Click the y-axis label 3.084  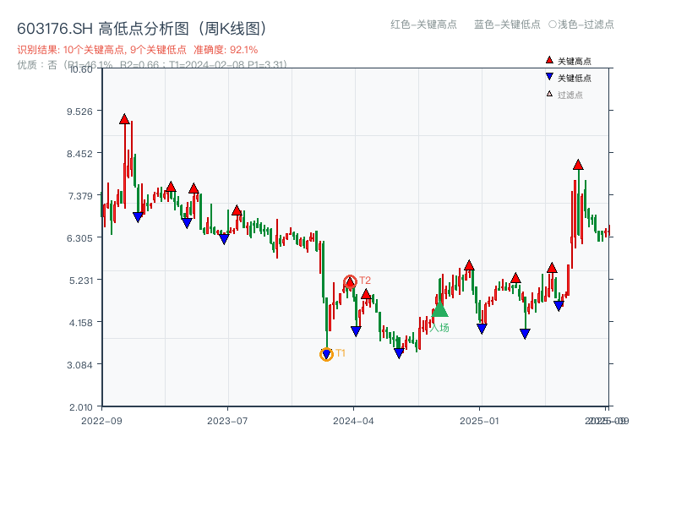coord(79,365)
